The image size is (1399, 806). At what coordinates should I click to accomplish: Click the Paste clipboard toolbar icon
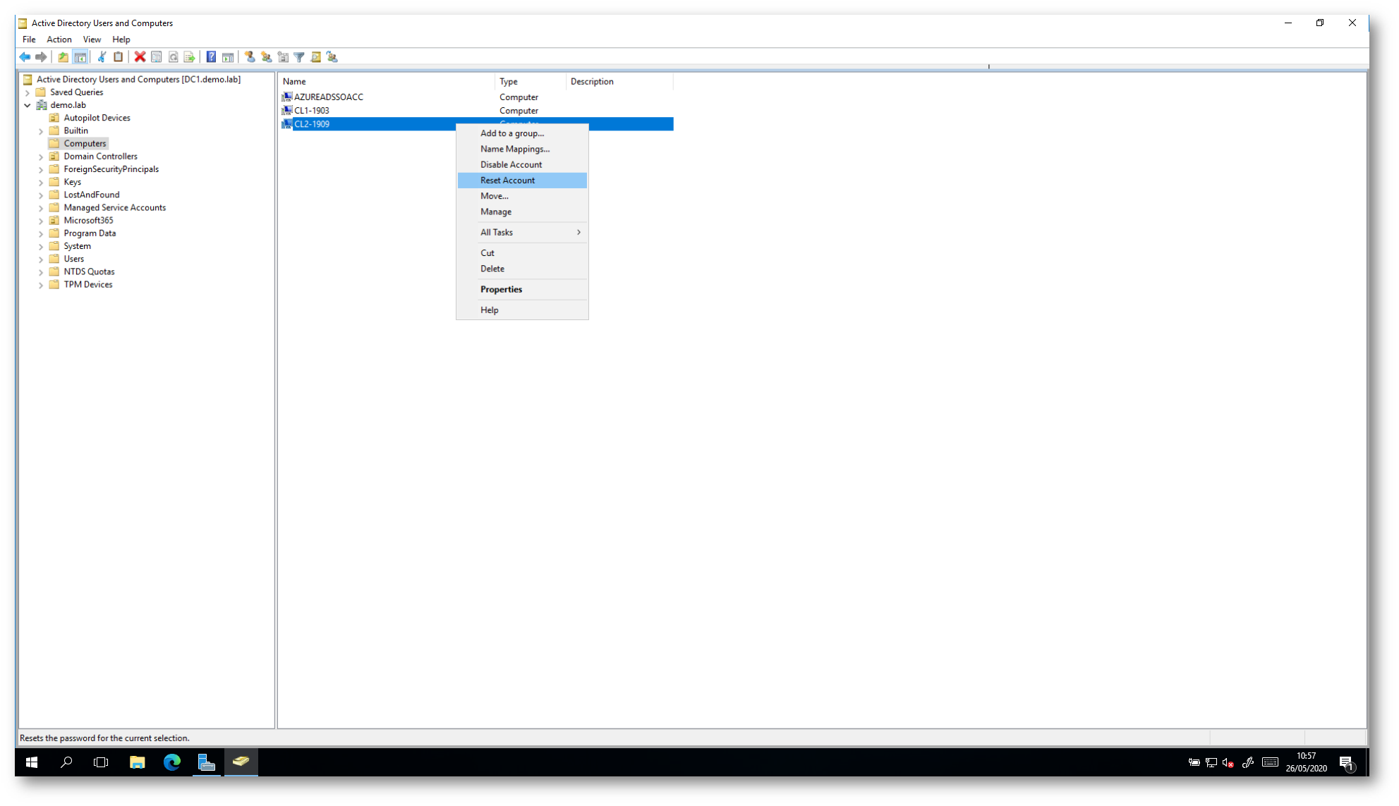119,57
